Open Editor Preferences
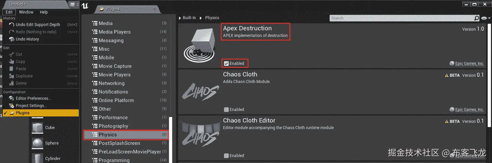Screen dimensions: 492x163 coord(41,98)
